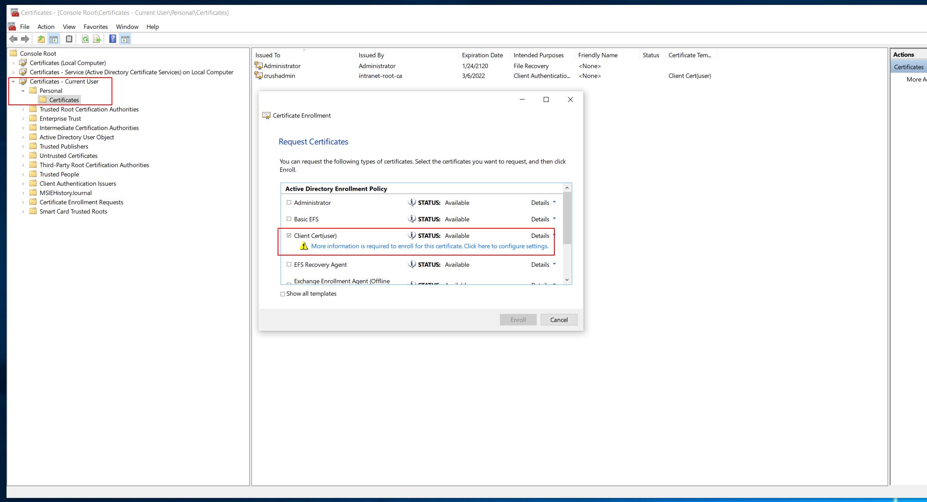
Task: Select the Client Authentication Issuers tree item
Action: (78, 183)
